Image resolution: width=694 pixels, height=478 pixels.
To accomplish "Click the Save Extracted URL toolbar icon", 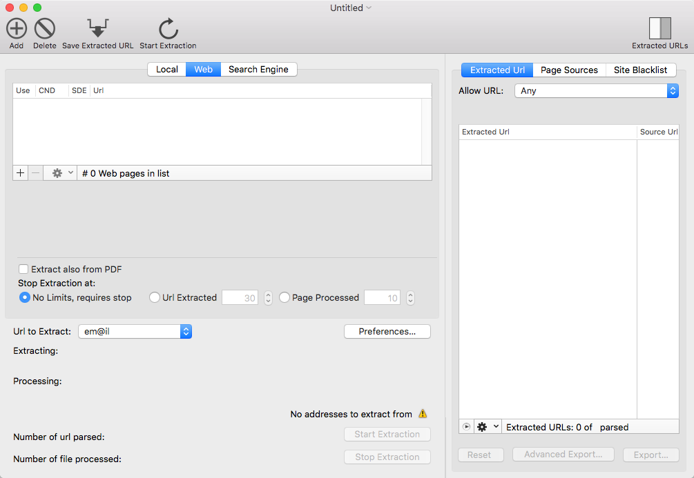I will pyautogui.click(x=98, y=28).
